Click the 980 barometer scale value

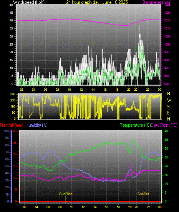pos(166,76)
